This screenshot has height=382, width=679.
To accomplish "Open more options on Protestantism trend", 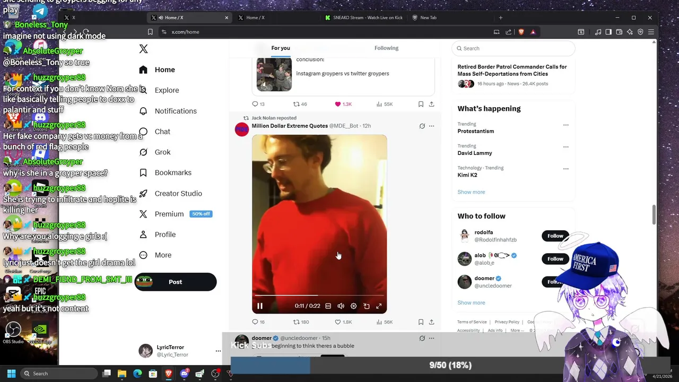I will (565, 125).
